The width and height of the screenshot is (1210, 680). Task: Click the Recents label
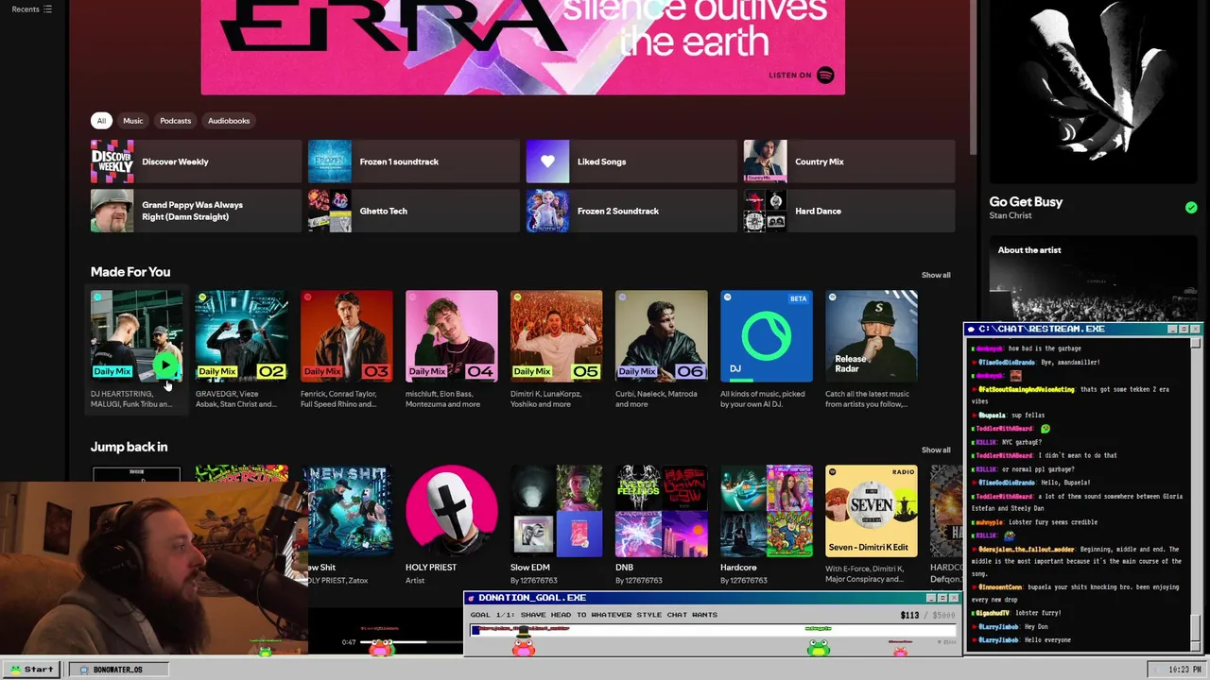coord(26,9)
